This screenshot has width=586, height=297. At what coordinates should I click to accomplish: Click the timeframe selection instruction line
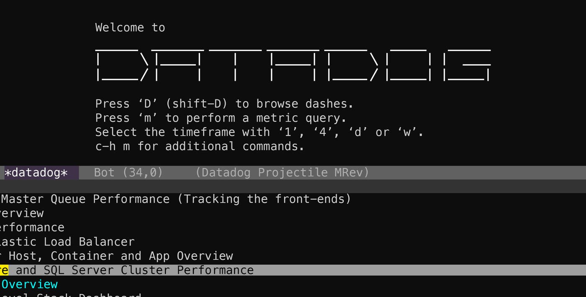(260, 132)
